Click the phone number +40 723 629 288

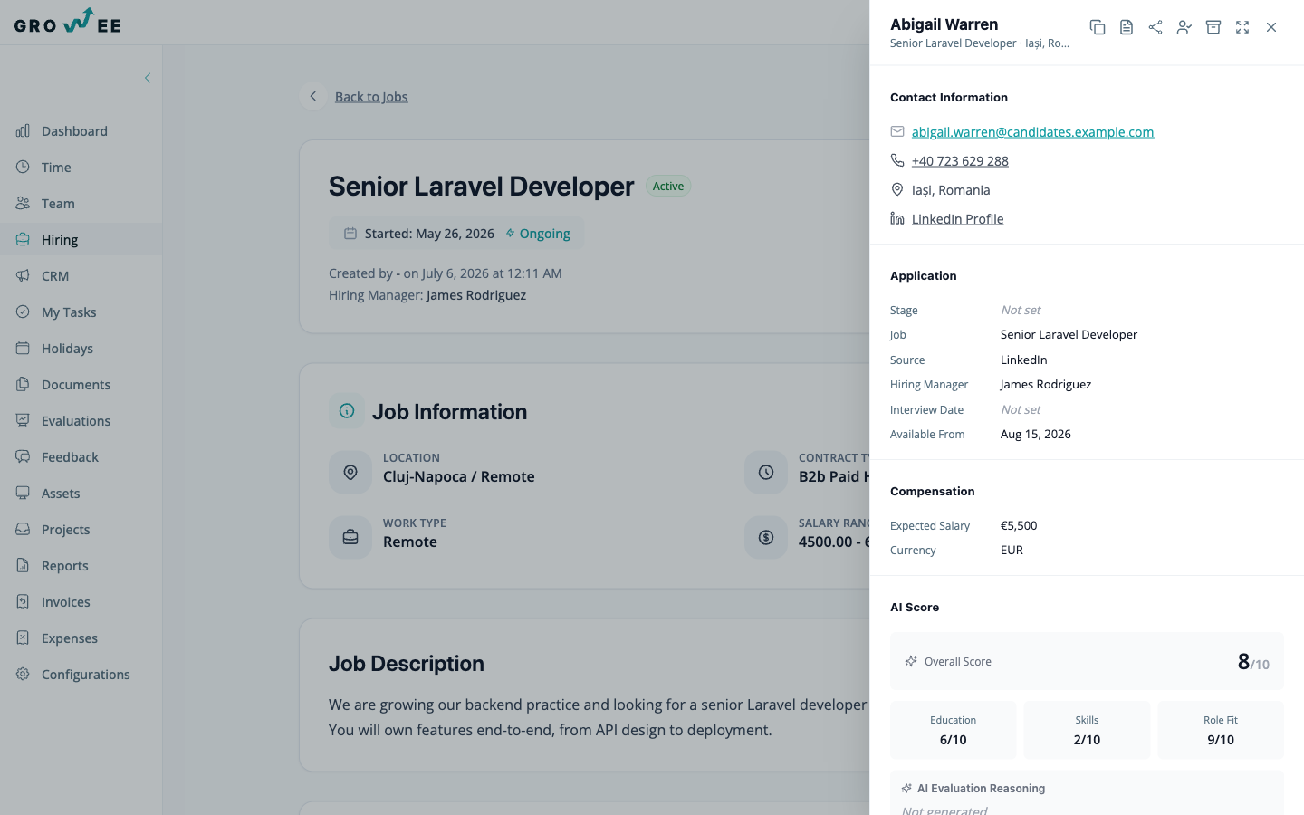[x=960, y=161]
